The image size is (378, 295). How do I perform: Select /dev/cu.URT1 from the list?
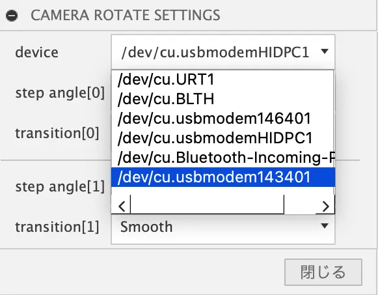(223, 79)
